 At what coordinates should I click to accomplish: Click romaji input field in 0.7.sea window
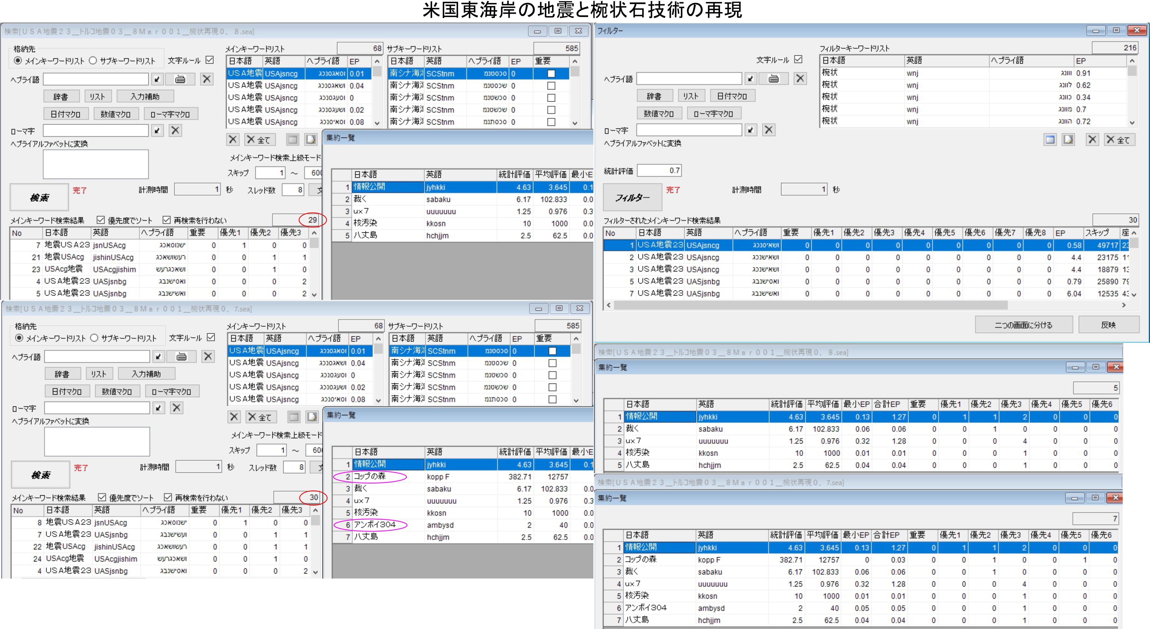[x=97, y=408]
